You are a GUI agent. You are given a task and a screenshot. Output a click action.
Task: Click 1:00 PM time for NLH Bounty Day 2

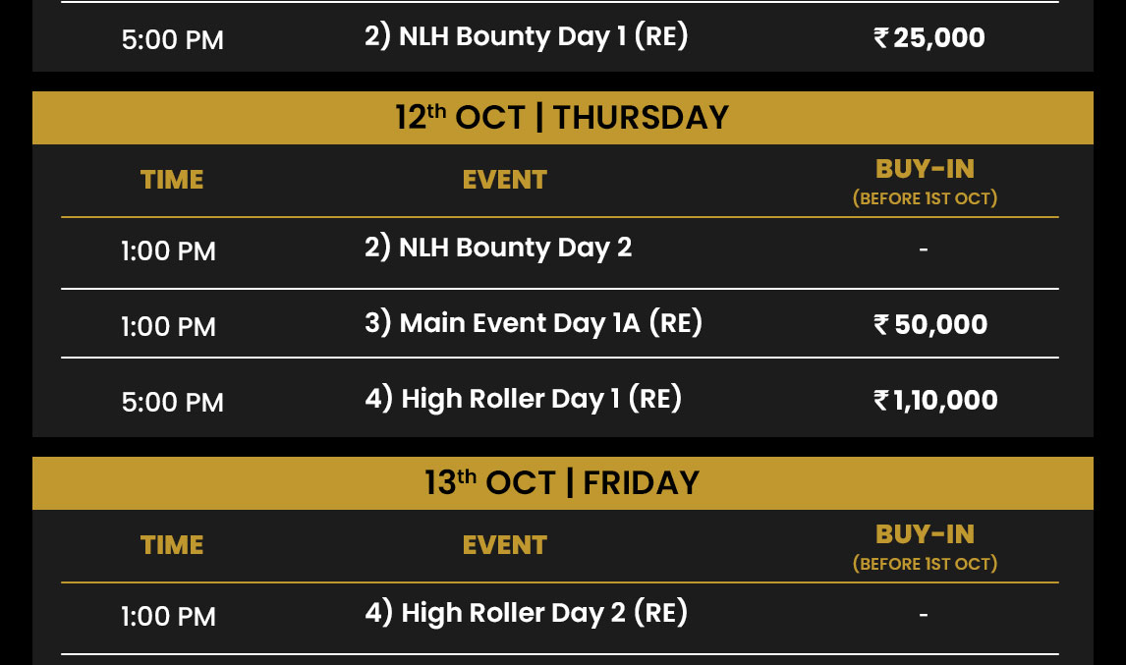tap(168, 251)
